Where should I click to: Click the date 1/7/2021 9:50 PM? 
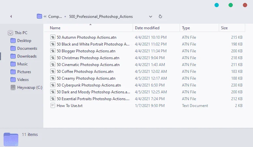pos(150,106)
